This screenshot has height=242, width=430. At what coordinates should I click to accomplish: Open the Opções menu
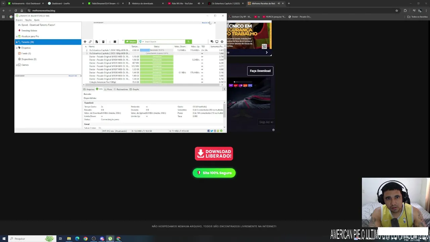pos(28,20)
